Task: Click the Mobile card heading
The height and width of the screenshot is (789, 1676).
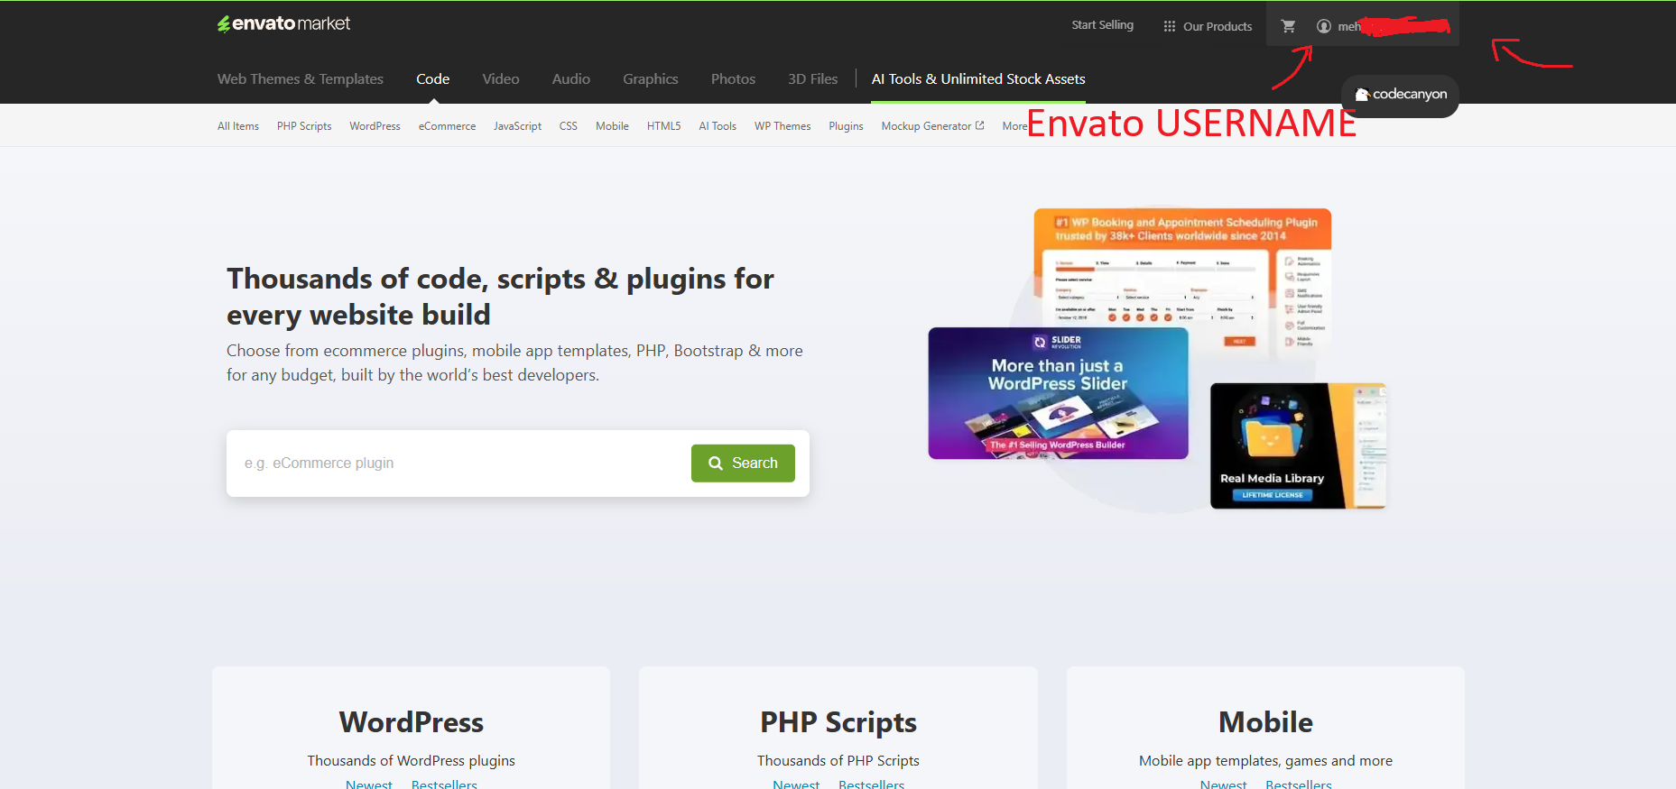Action: (x=1266, y=722)
